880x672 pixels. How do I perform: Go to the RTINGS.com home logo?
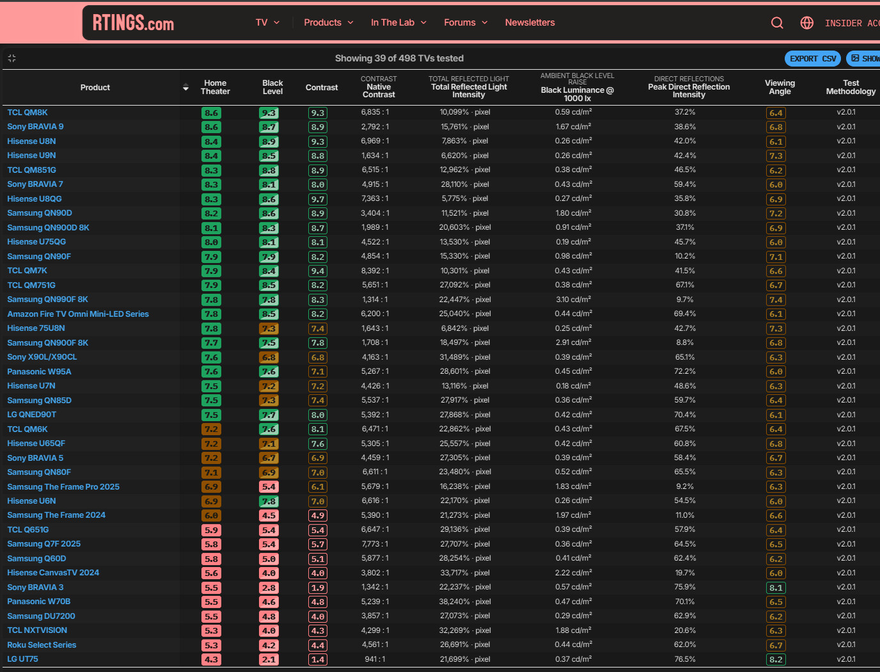tap(133, 24)
